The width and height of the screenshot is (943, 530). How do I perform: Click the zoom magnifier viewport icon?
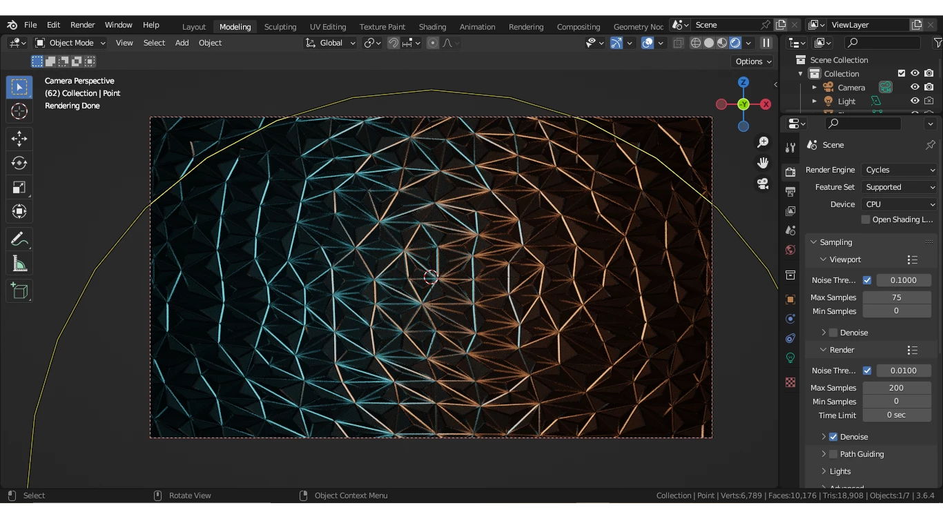click(763, 141)
